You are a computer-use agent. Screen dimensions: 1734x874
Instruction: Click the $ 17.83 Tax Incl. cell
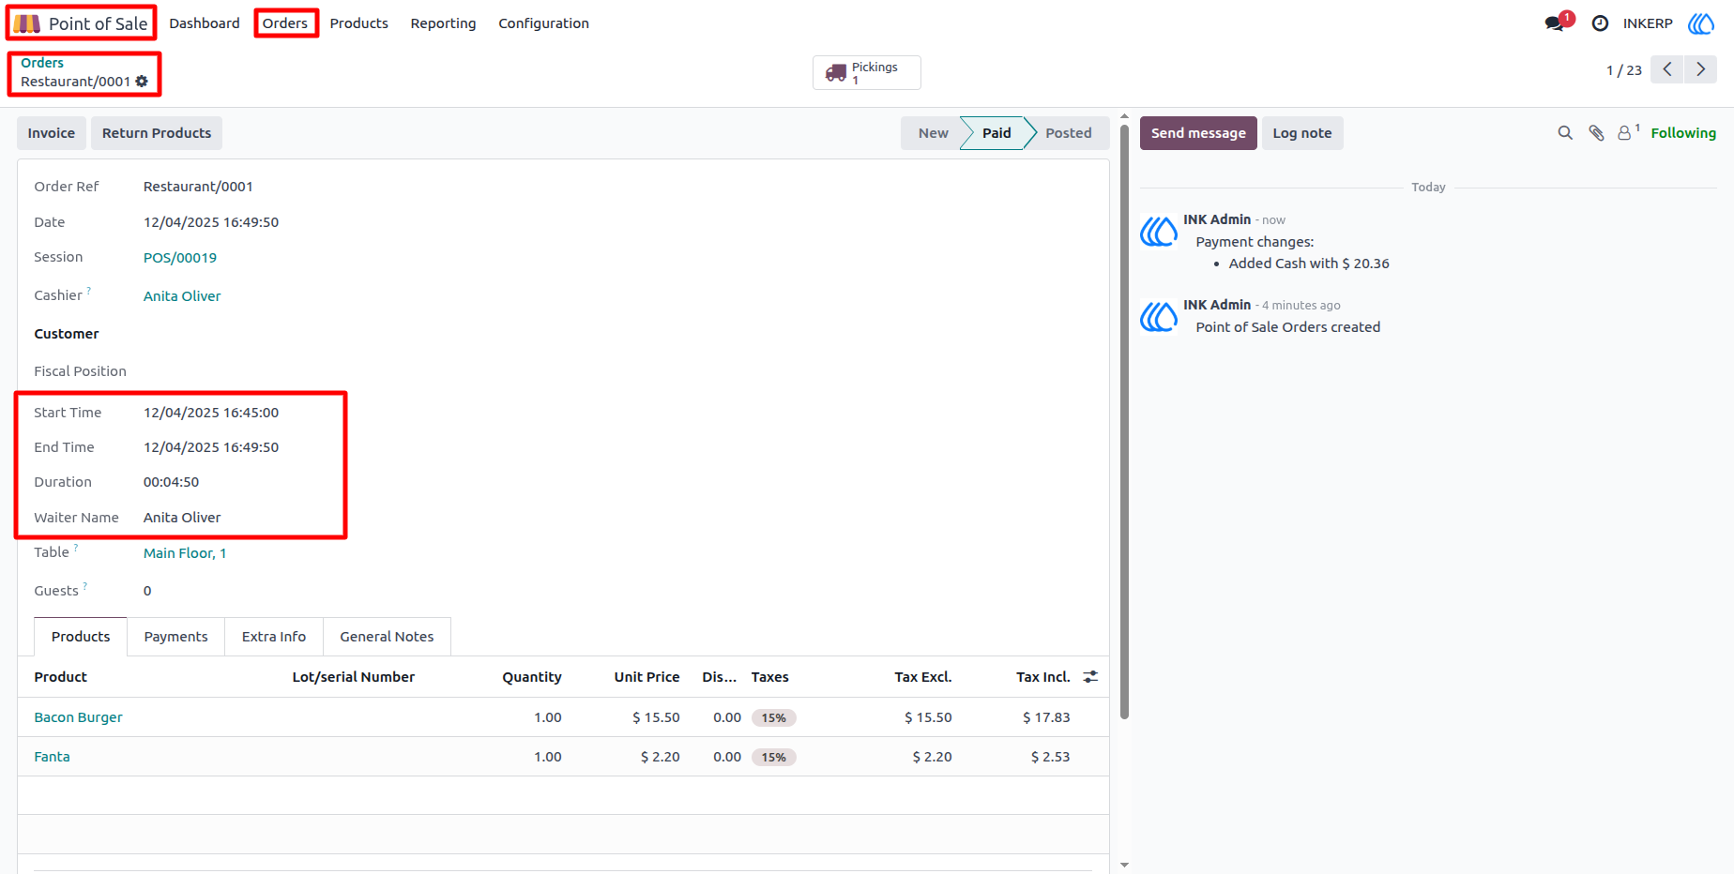click(1046, 717)
